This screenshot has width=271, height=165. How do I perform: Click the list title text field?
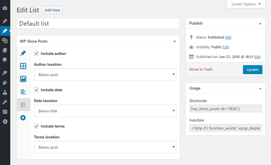[x=98, y=23]
